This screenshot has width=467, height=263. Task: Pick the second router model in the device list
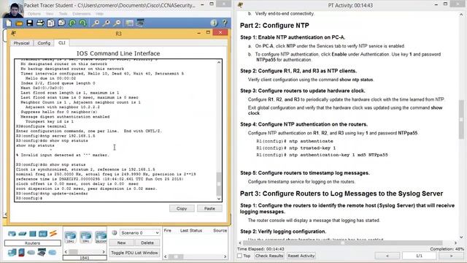86,237
